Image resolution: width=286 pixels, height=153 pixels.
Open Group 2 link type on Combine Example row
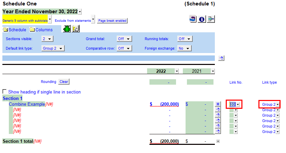click(x=277, y=105)
